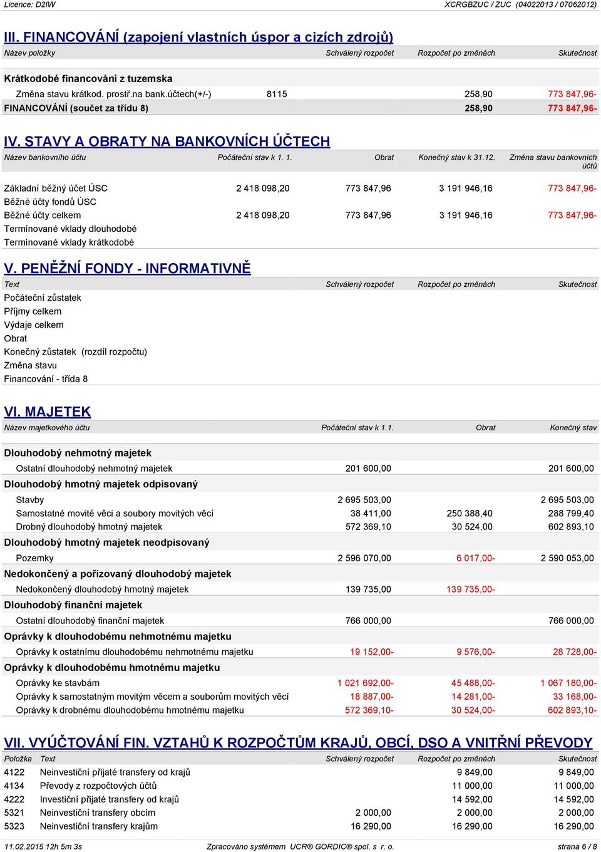Click value '2 590 053,00' final state
Image resolution: width=601 pixels, height=852 pixels.
pyautogui.click(x=567, y=558)
